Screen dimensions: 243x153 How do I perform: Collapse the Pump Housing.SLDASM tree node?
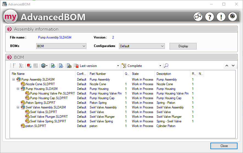click(18, 89)
